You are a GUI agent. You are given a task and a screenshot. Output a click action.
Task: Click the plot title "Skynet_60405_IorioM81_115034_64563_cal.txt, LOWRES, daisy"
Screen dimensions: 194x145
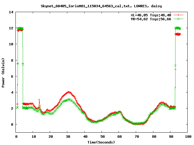tap(101, 6)
